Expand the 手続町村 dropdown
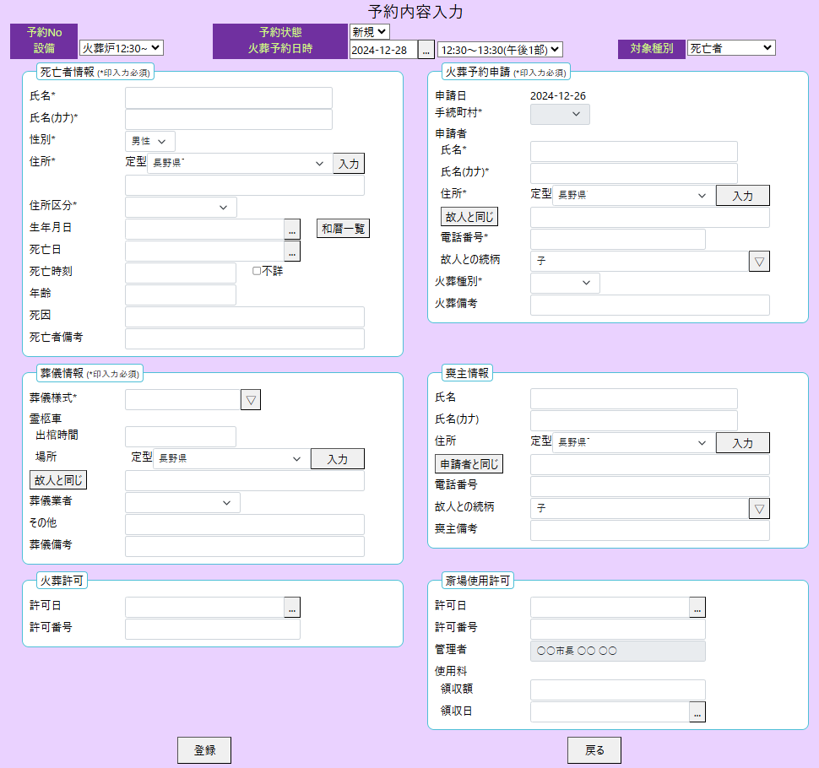Viewport: 819px width, 768px height. 560,114
